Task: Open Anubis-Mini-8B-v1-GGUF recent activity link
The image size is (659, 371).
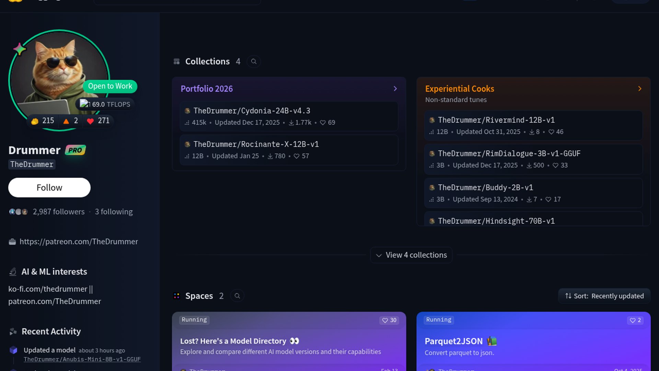Action: [x=82, y=359]
